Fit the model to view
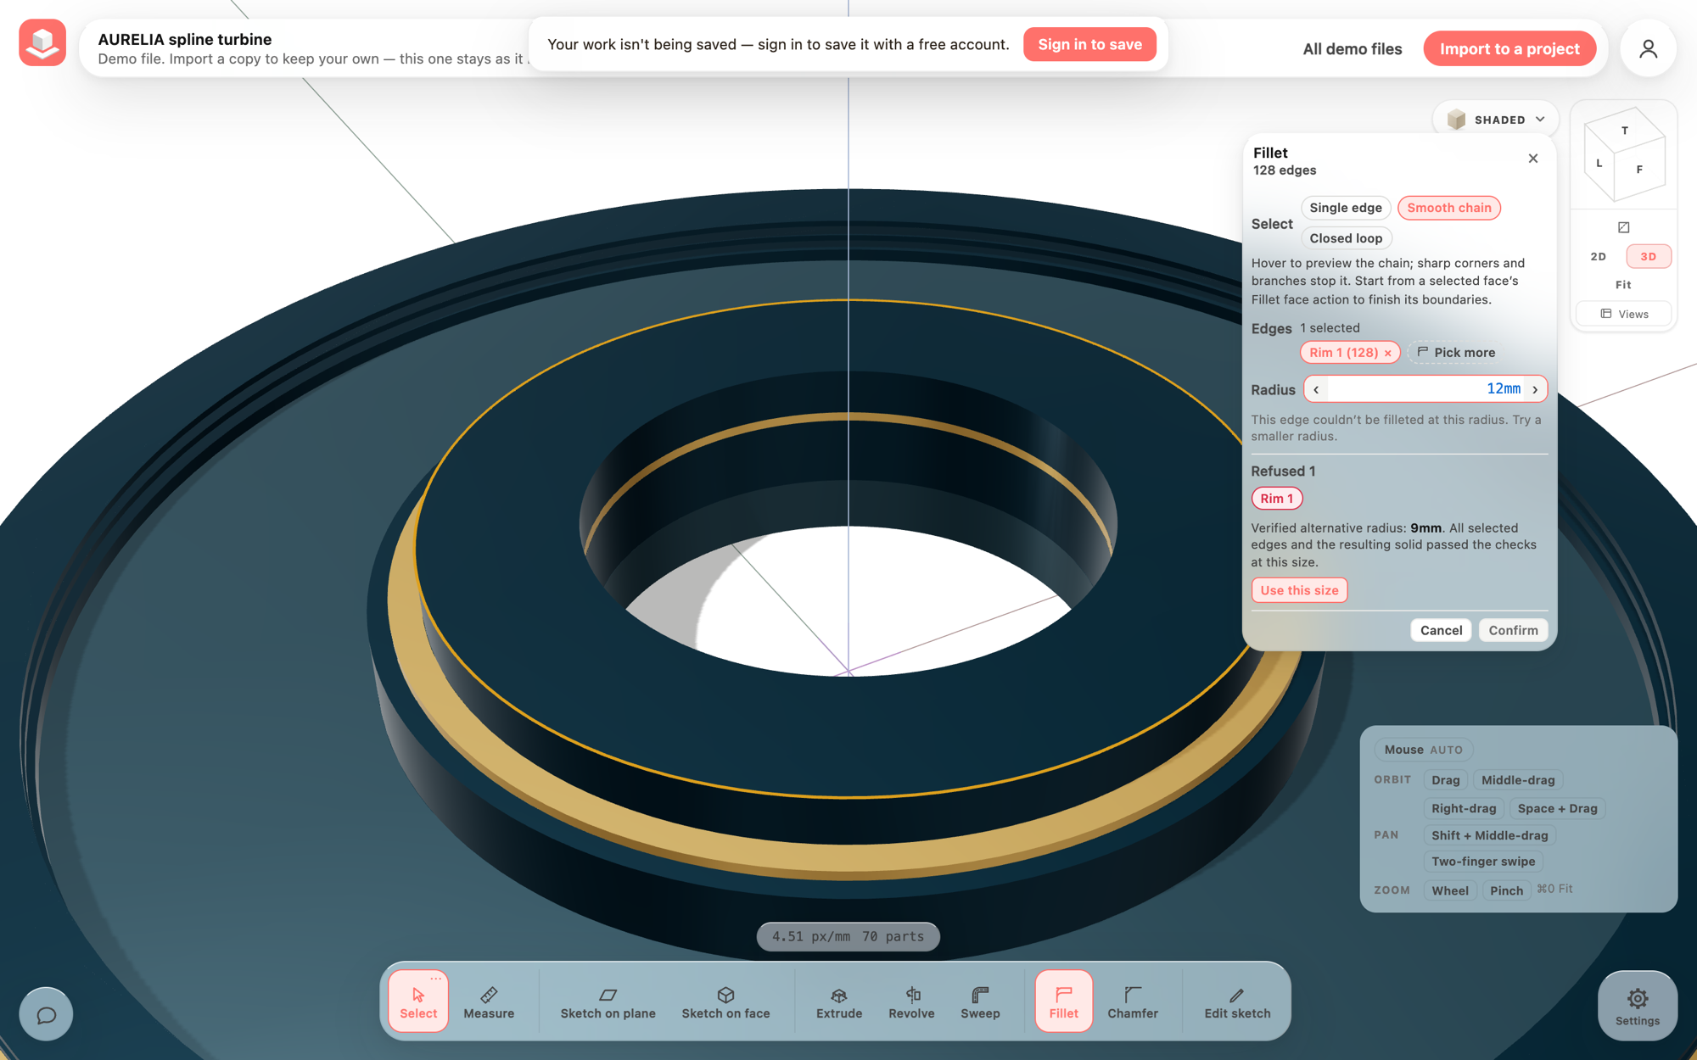 point(1623,285)
